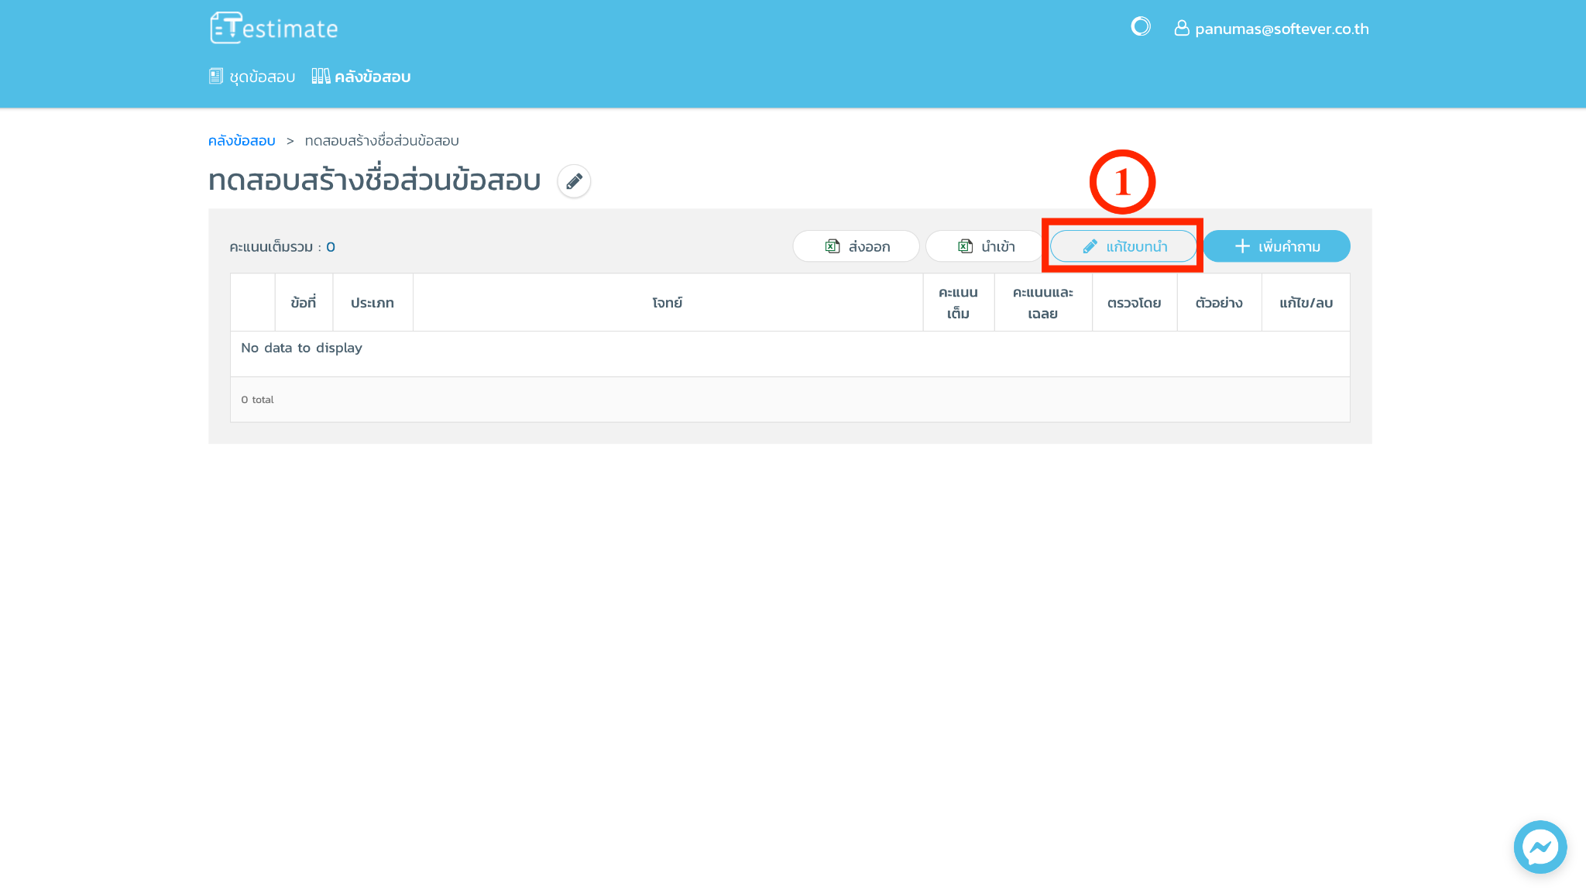Click the panumas@softever.co.th account link

1281,29
